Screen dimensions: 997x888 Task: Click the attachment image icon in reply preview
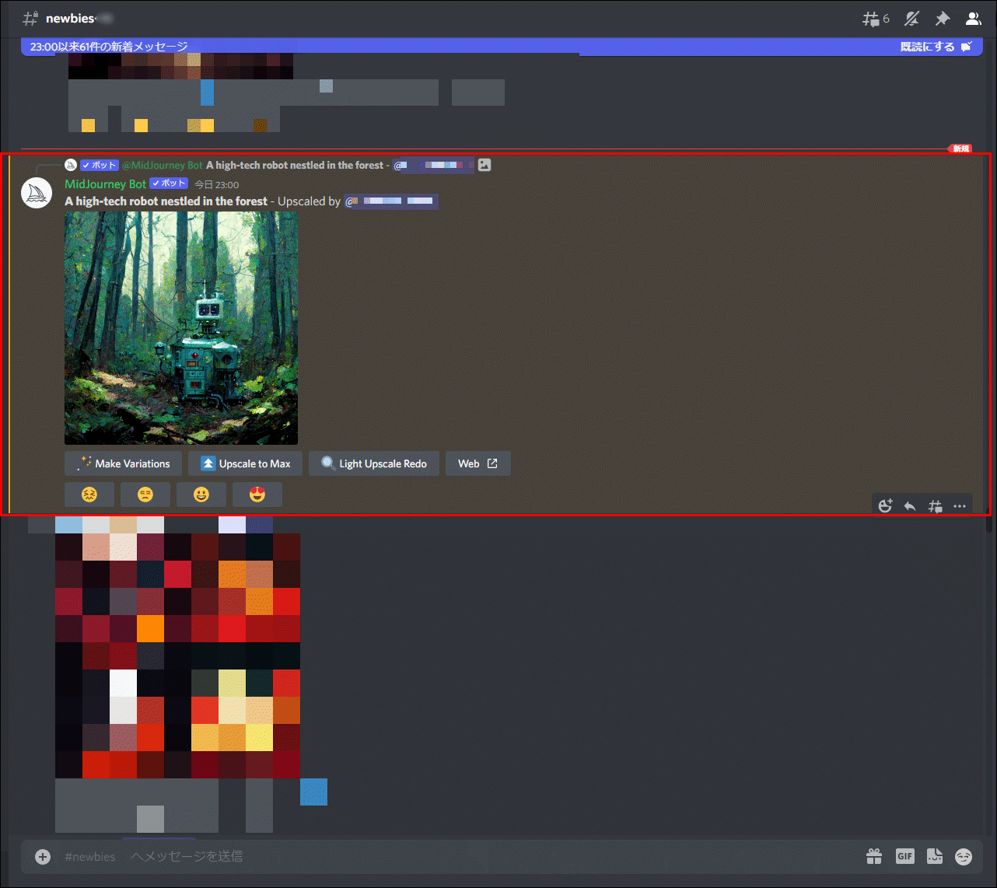(485, 165)
